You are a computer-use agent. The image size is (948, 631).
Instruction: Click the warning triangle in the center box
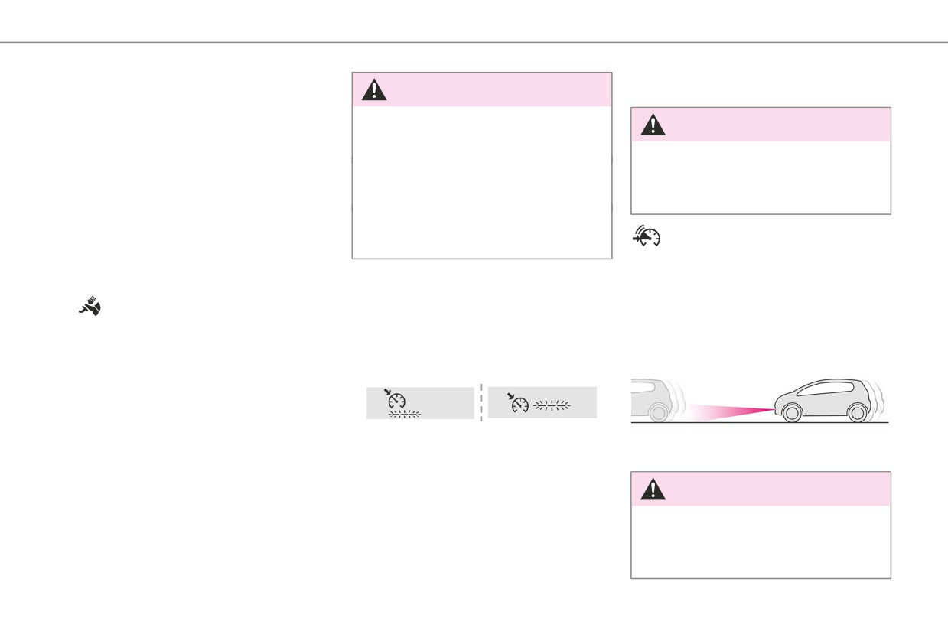[x=374, y=89]
